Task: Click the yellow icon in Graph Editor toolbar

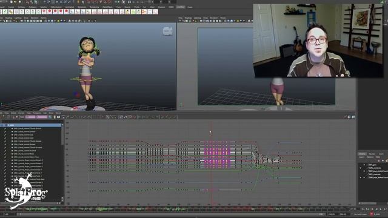Action: pyautogui.click(x=55, y=117)
